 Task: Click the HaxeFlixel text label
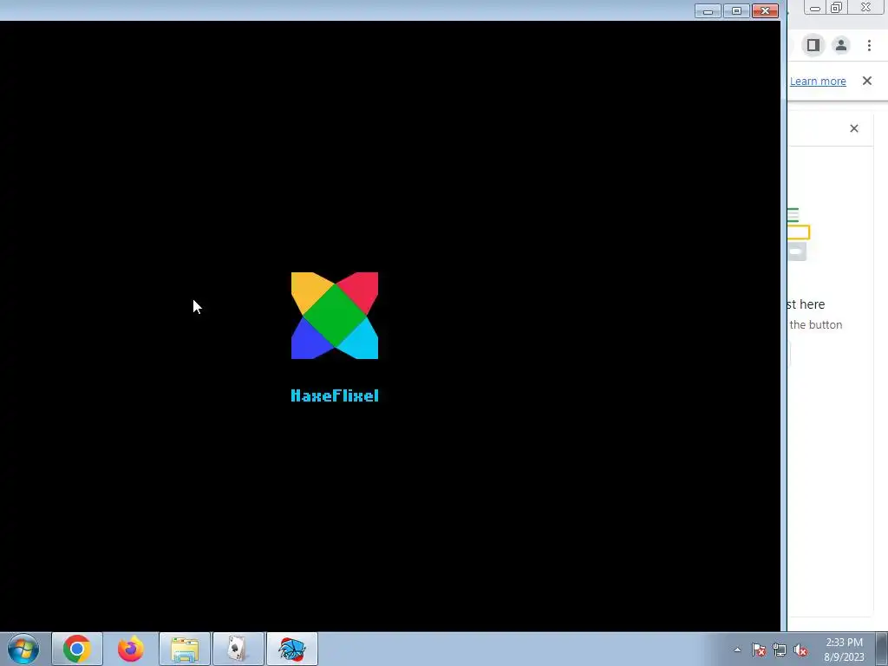point(335,395)
